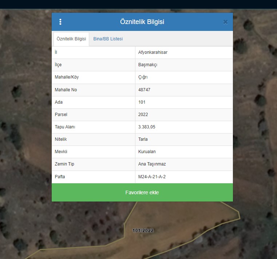277x259 pixels.
Task: Click the Ada value 101
Action: 142,102
